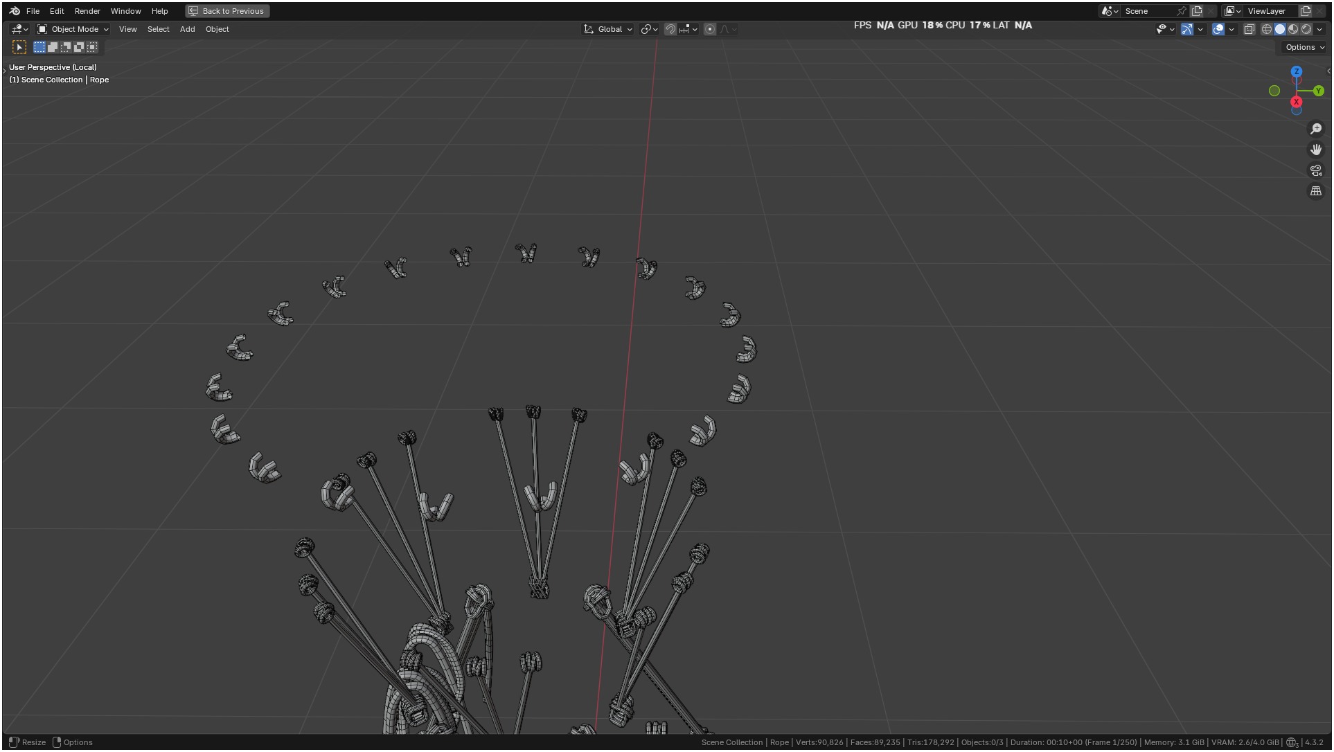Screen dimensions: 1334x752
Task: Open the Render menu
Action: click(87, 11)
